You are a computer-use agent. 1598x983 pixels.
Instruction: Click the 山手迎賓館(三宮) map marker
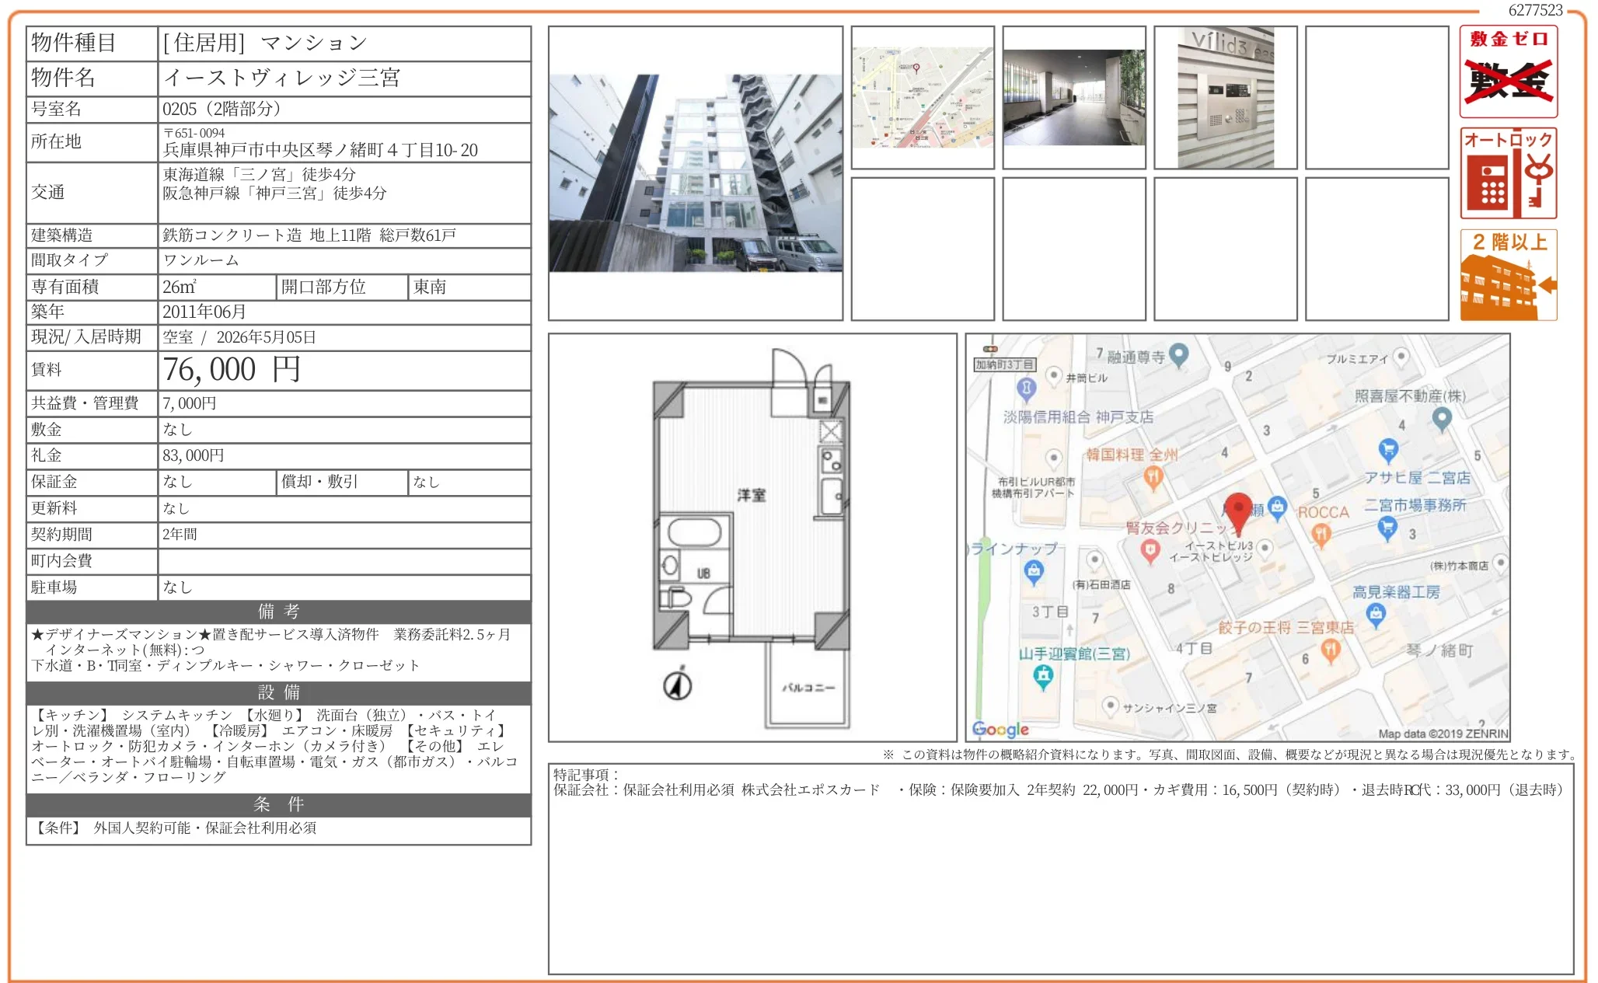(x=1043, y=676)
